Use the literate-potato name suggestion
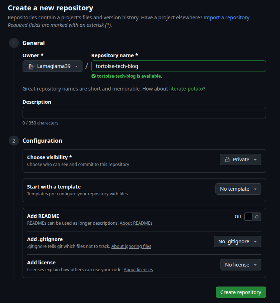Screen dimensions: 280x303 186,88
